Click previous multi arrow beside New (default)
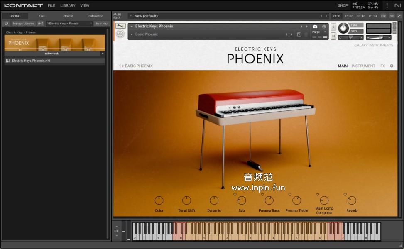Image resolution: width=404 pixels, height=249 pixels. point(321,16)
